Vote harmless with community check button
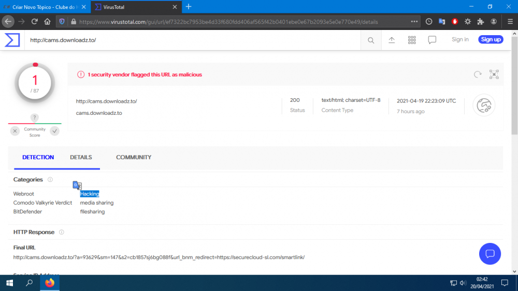The image size is (518, 291). point(54,131)
